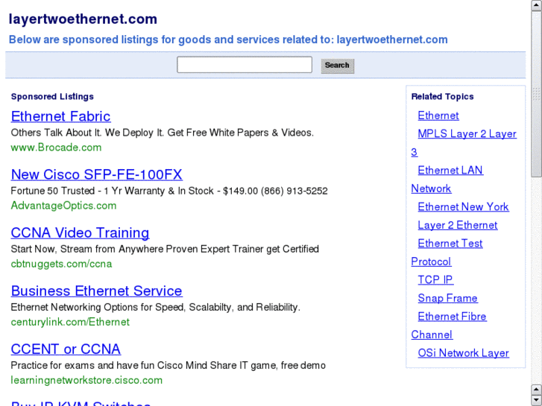Viewport: 542px width, 406px height.
Task: Open the Layer 2 Ethernet topic
Action: point(458,225)
